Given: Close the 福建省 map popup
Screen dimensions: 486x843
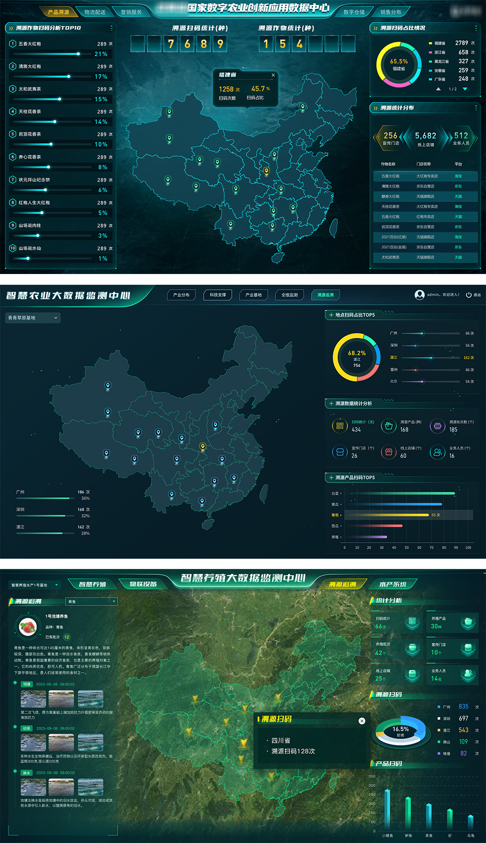Looking at the screenshot, I should pyautogui.click(x=273, y=75).
